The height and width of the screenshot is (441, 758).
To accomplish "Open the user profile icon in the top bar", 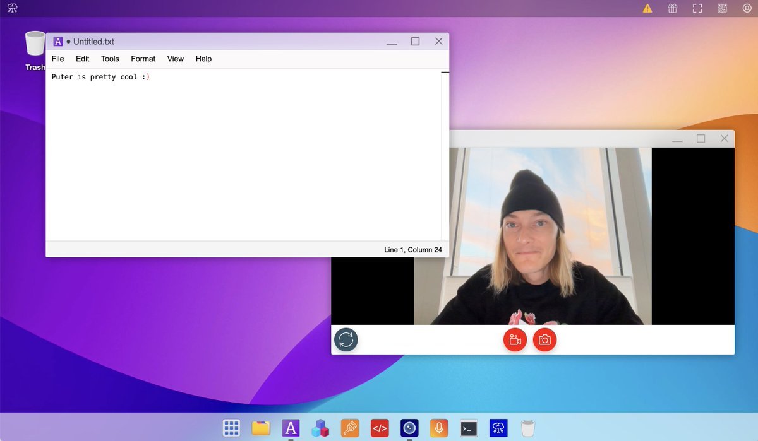I will (747, 8).
